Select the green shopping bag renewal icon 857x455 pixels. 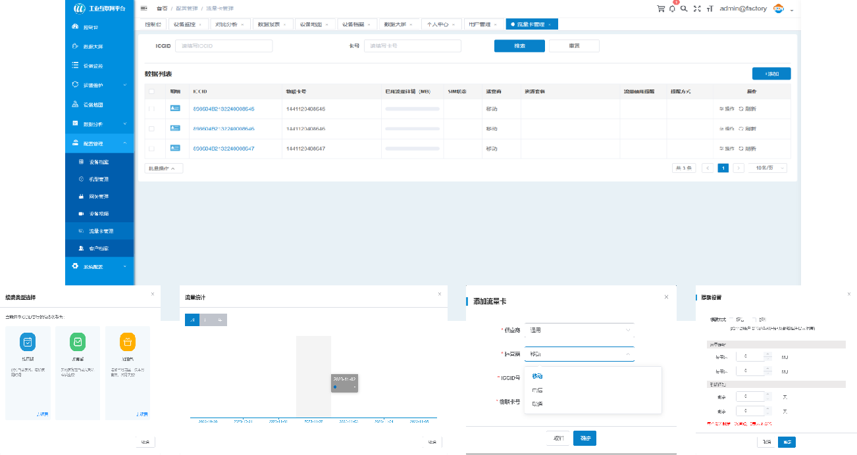(78, 342)
